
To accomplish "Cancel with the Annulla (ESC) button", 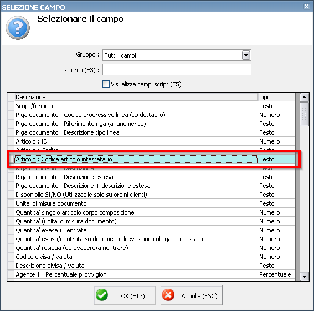I will point(191,295).
